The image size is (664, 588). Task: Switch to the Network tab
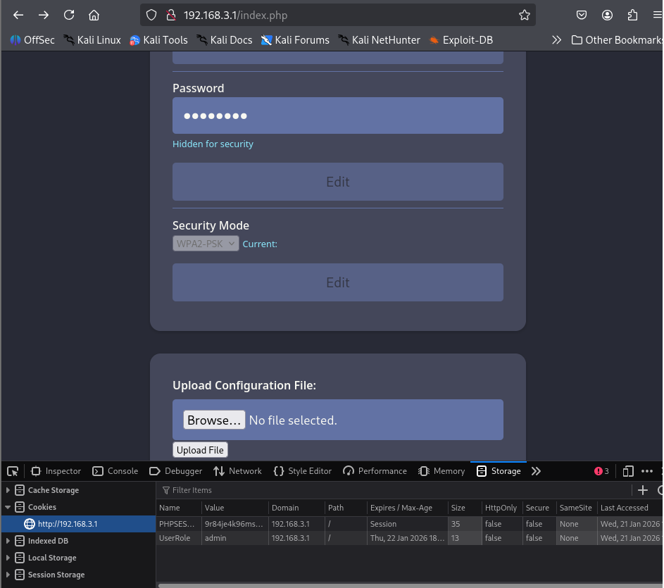click(x=237, y=471)
